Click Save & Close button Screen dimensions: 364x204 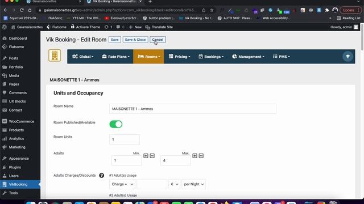[x=135, y=40]
